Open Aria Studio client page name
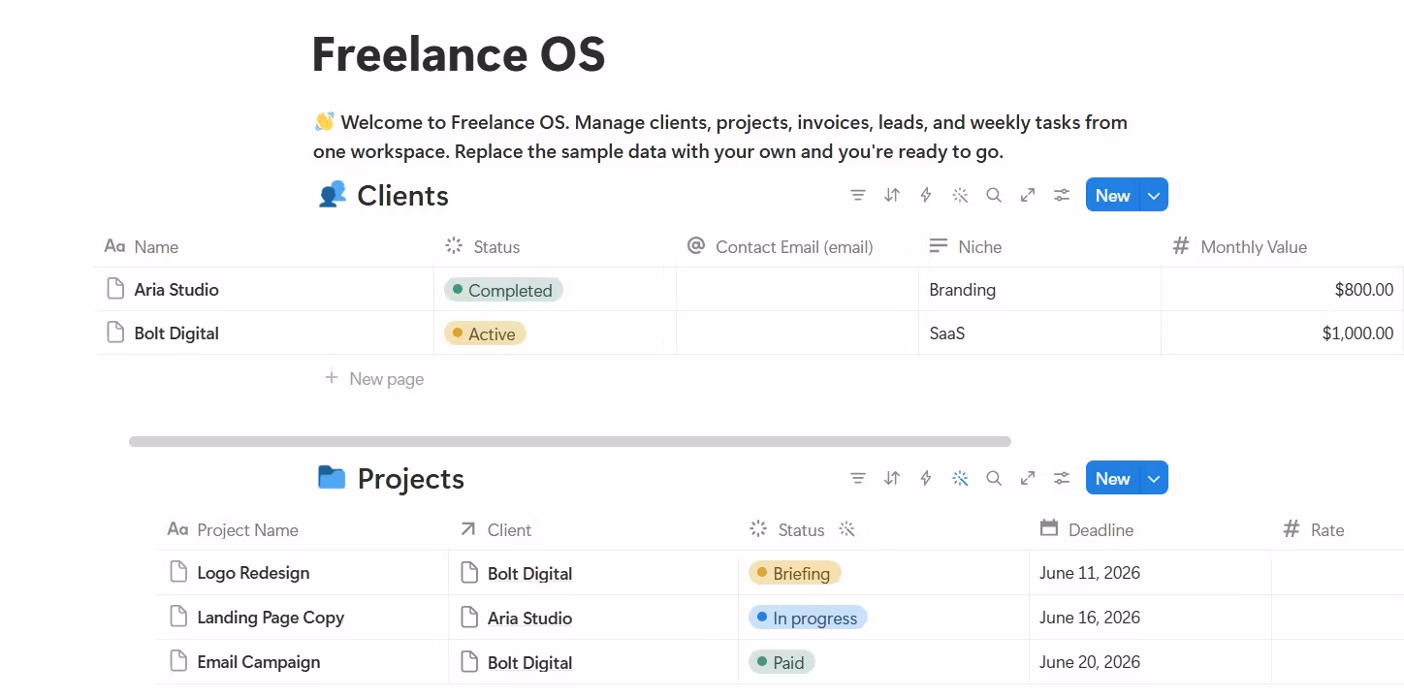Screen dimensions: 1404x698 point(176,289)
